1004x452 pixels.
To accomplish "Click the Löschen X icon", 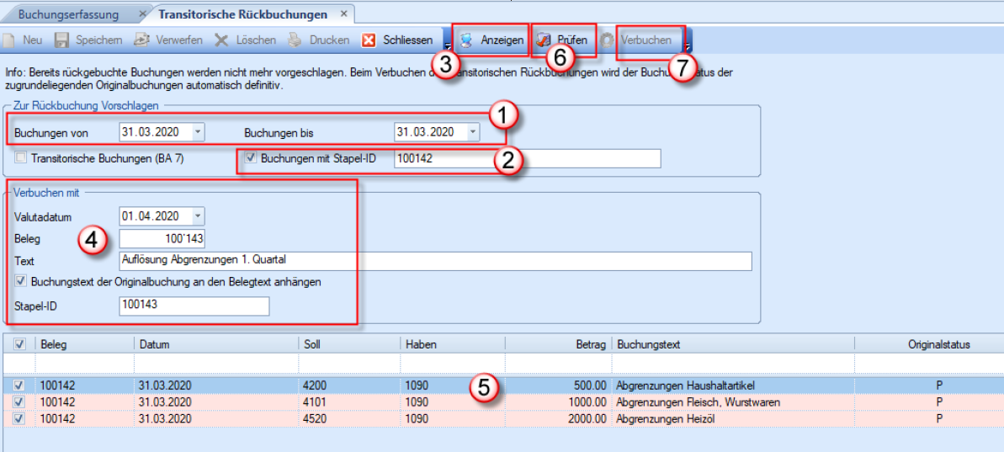I will (221, 40).
